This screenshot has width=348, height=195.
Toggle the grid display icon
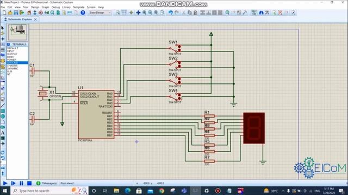coord(124,12)
